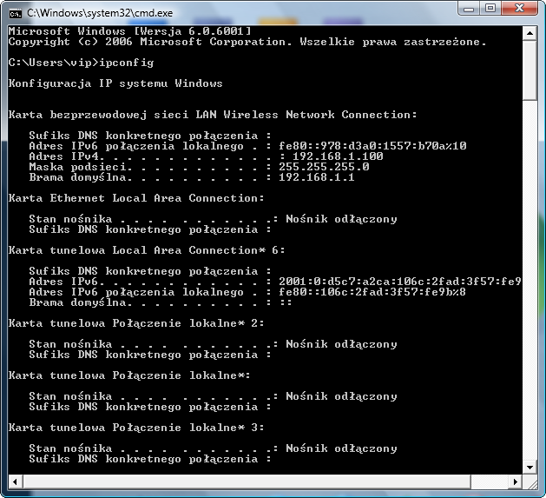Click the vertical scrollbar thumb
Screen dimensions: 546x498
point(530,71)
